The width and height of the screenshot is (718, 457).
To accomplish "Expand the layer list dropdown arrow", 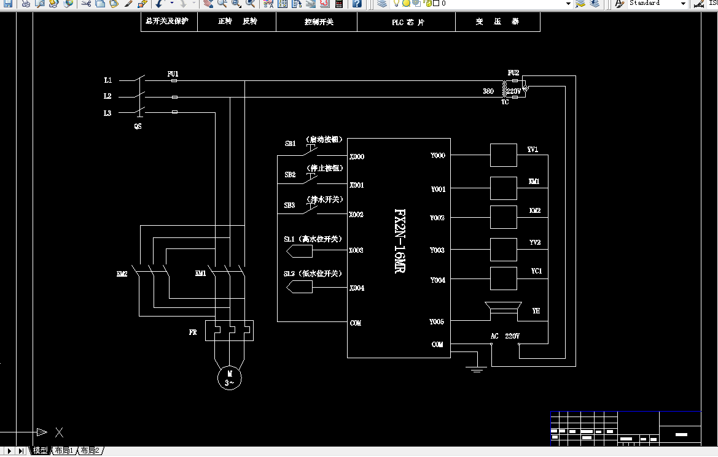I will (x=568, y=3).
